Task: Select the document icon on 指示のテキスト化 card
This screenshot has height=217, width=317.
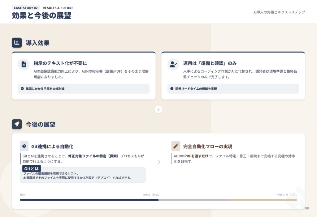Action: click(x=24, y=64)
